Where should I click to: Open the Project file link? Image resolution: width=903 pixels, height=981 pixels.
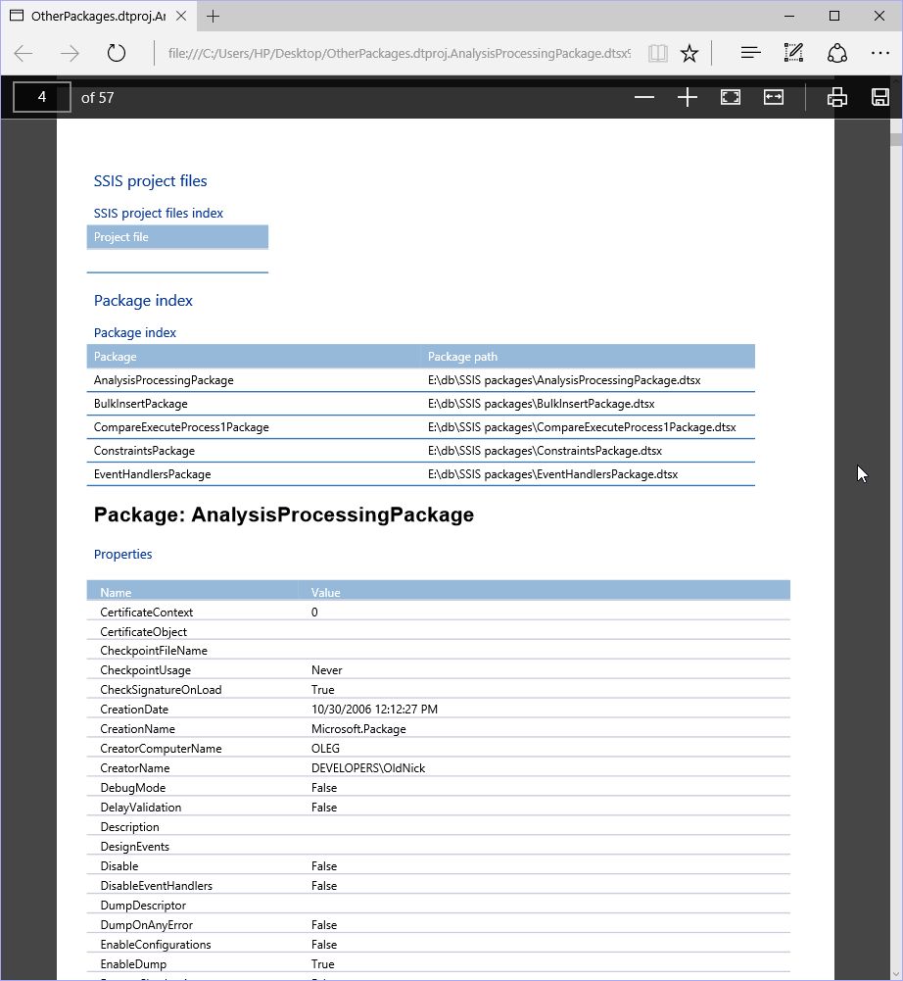(121, 237)
